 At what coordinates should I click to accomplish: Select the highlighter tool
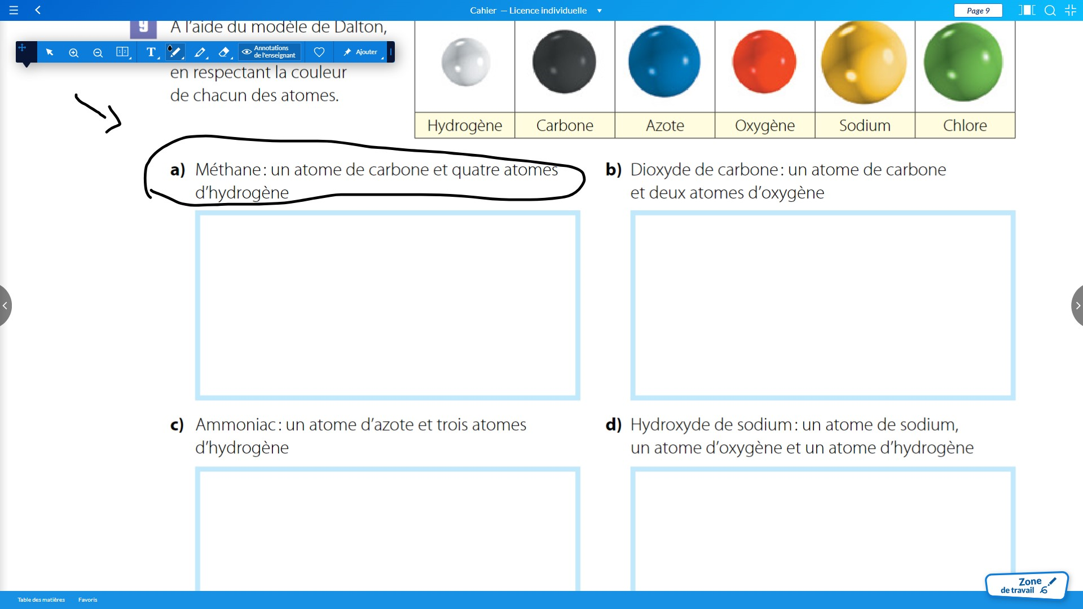[x=200, y=52]
